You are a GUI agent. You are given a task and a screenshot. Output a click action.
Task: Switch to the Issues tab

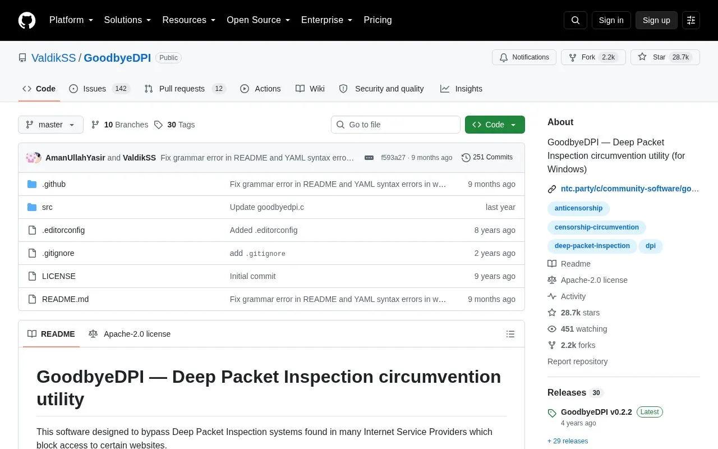[99, 89]
